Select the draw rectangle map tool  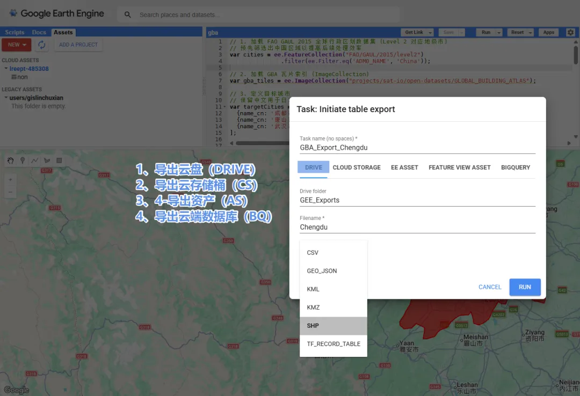click(x=59, y=160)
